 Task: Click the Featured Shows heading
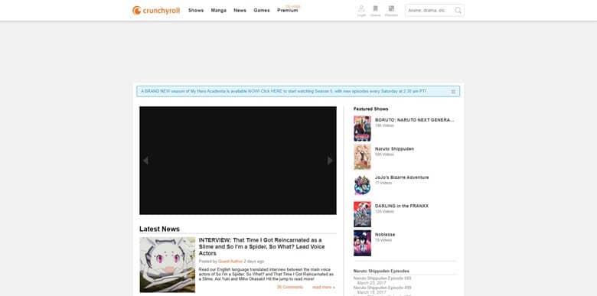(371, 109)
